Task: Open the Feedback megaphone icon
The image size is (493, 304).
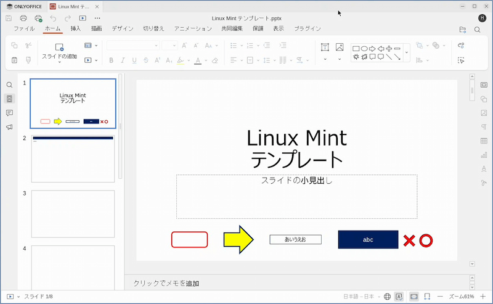Action: pyautogui.click(x=9, y=127)
